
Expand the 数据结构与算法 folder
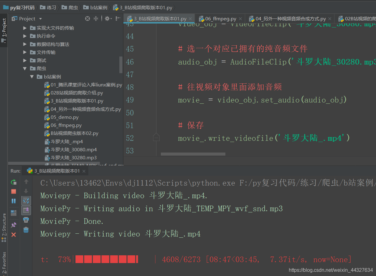(25, 44)
